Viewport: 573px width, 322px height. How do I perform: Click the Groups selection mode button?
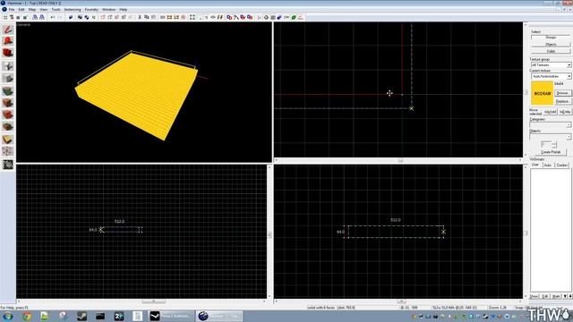coord(551,38)
